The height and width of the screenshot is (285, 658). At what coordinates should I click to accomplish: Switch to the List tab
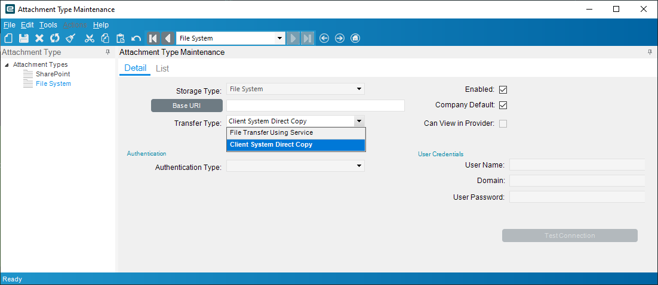[x=162, y=69]
